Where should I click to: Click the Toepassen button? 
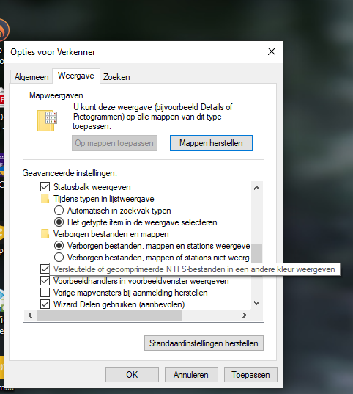[250, 375]
